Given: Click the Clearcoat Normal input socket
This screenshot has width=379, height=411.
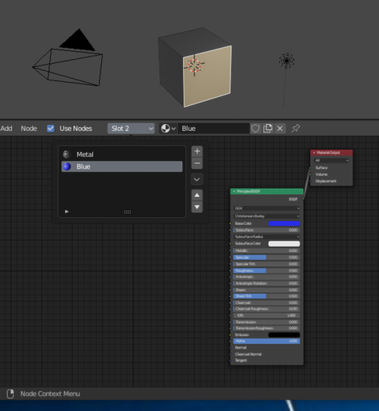Looking at the screenshot, I should 230,354.
